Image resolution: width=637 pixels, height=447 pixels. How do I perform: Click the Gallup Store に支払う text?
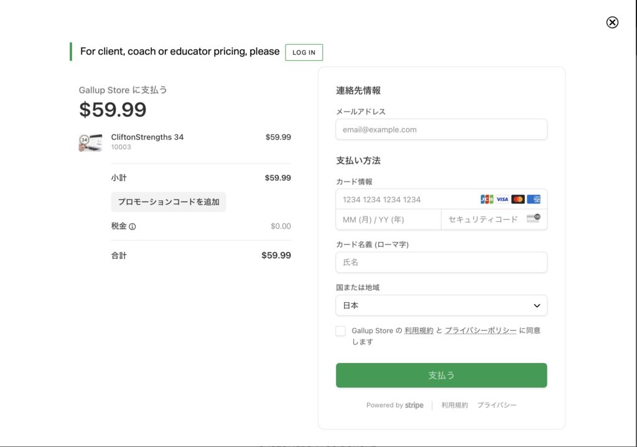pos(123,90)
